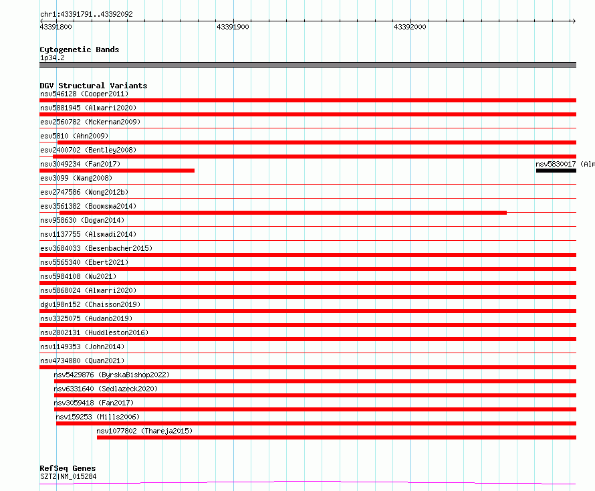Open variant nsv5429876 (ByrskaBishop2022)

(x=112, y=375)
